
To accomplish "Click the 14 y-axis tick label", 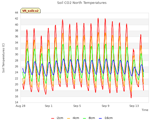I will (16, 102).
